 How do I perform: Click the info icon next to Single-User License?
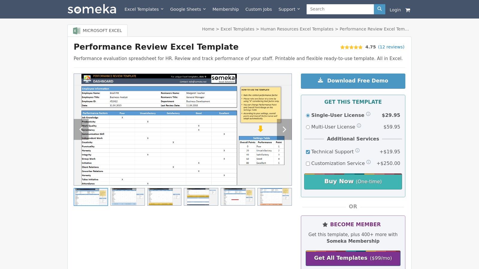point(368,114)
